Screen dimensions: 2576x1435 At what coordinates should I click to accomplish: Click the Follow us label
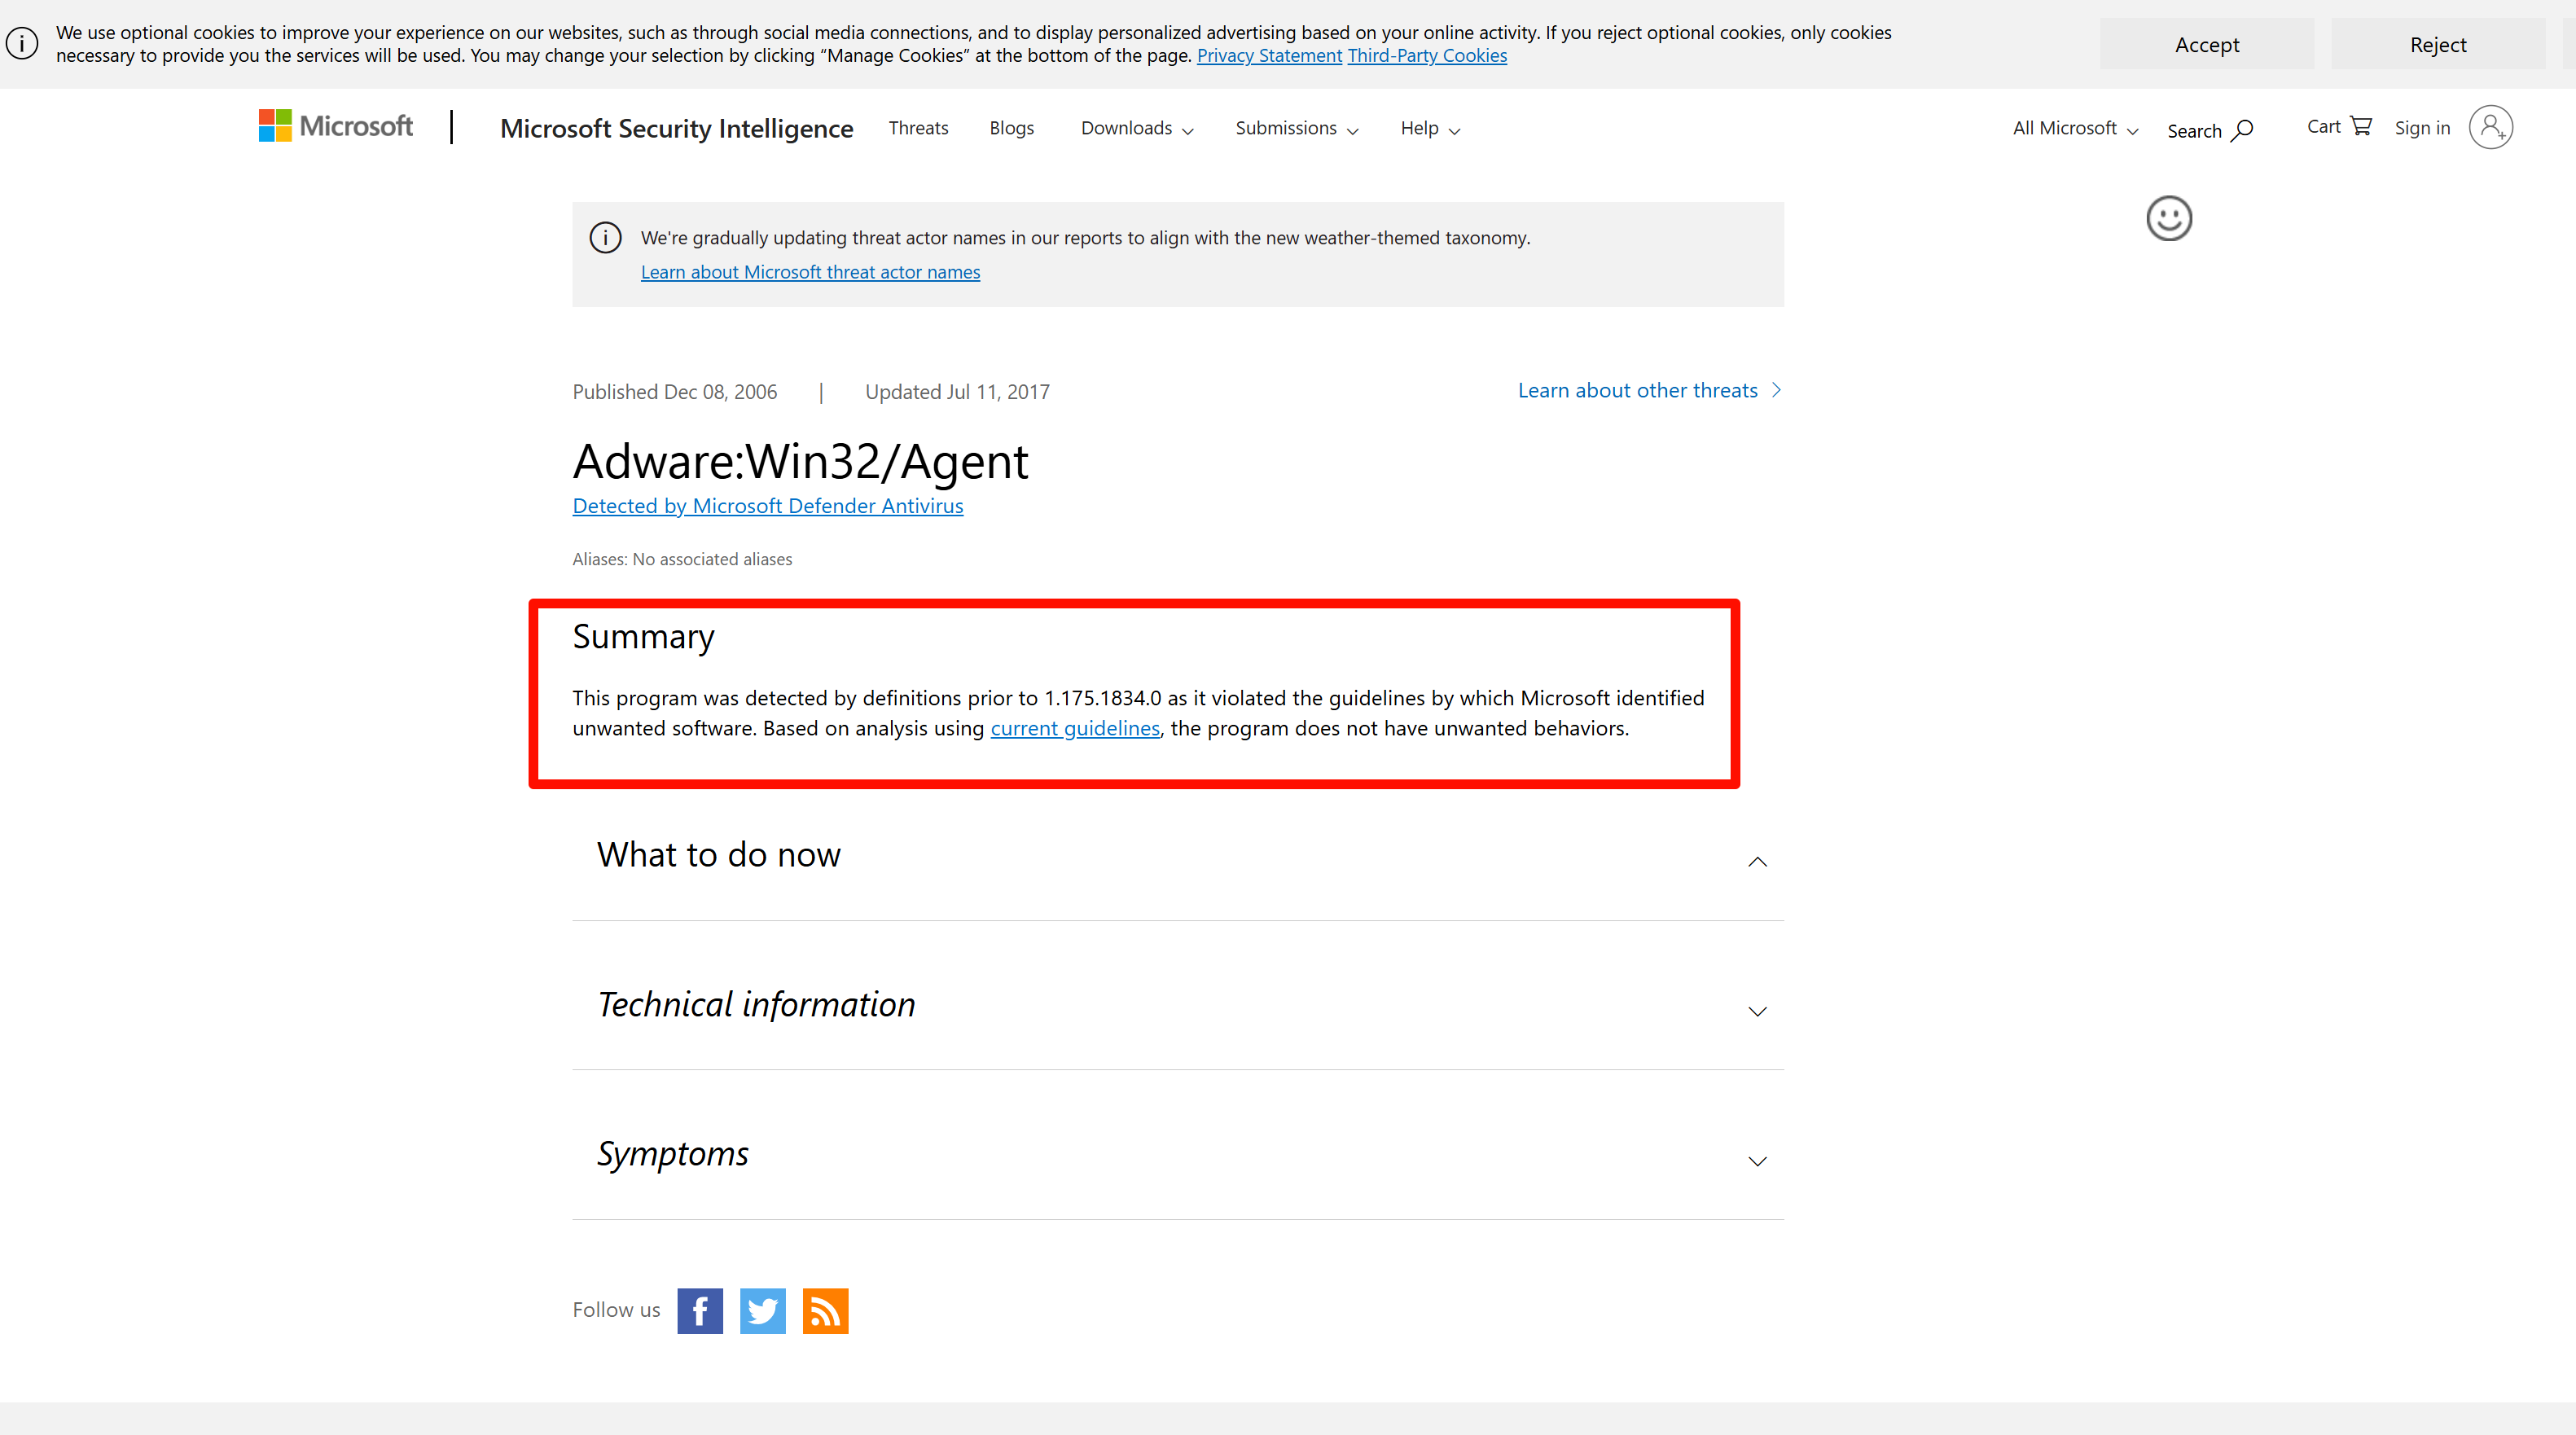click(616, 1310)
